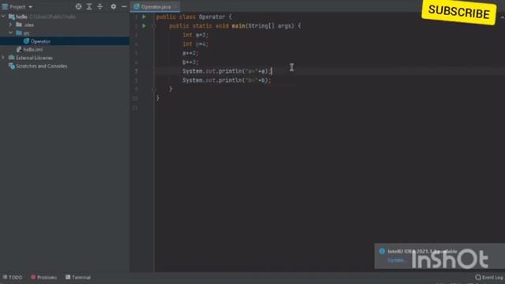The image size is (505, 284).
Task: Click the External Libraries icon
Action: click(x=12, y=58)
